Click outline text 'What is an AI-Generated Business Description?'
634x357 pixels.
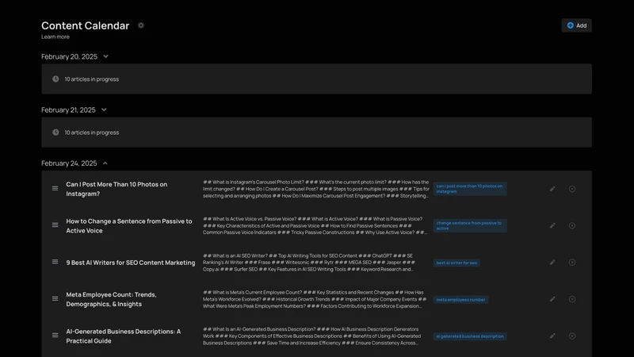pyautogui.click(x=311, y=336)
